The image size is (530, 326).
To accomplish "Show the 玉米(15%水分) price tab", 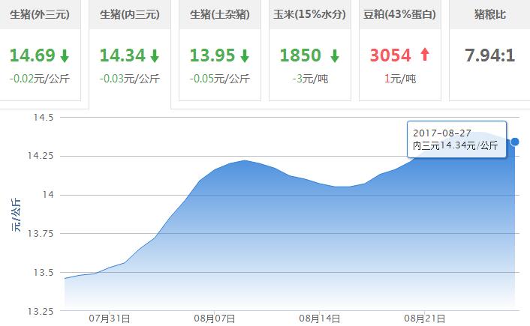I will (310, 14).
